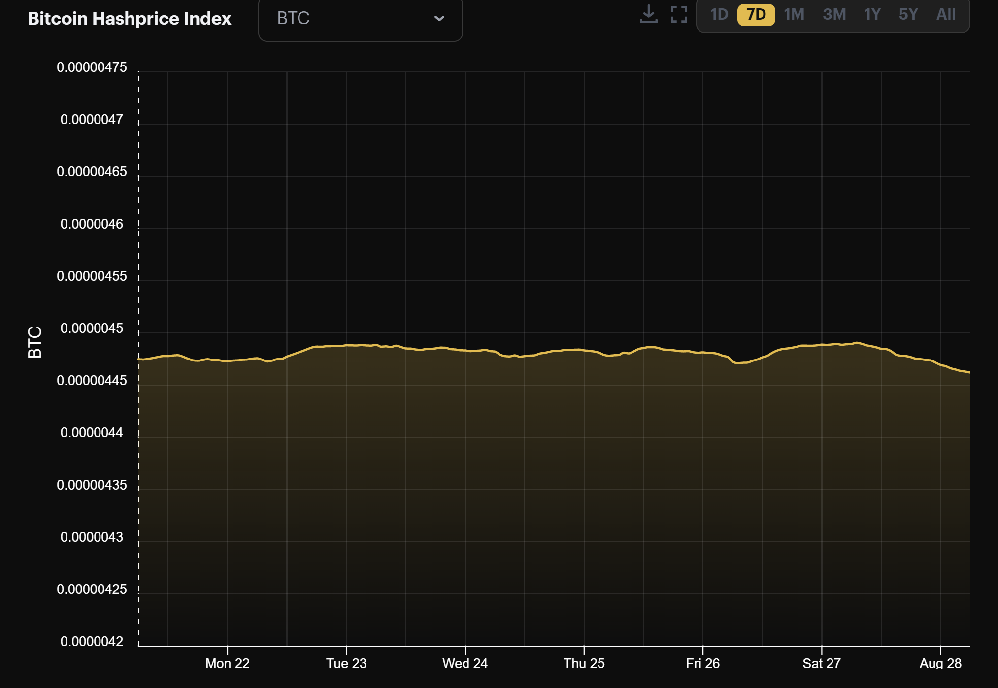998x688 pixels.
Task: Click the 0.00000435 y-axis value
Action: (x=92, y=485)
